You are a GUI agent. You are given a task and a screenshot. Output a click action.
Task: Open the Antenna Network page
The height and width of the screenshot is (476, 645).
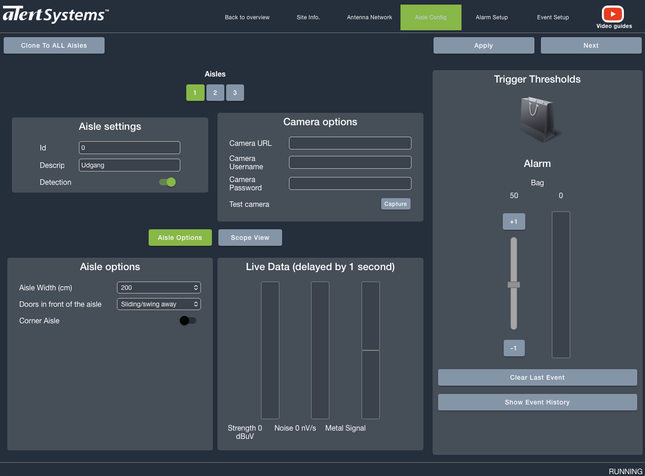pos(369,17)
